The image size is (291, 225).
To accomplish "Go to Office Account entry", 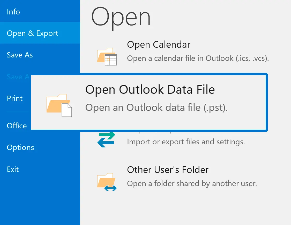I will [17, 126].
